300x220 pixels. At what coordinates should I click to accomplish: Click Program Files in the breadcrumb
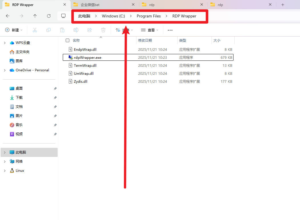pyautogui.click(x=149, y=16)
